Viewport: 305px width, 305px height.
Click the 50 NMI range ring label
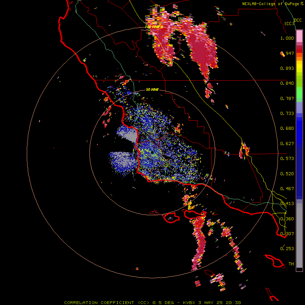click(152, 89)
